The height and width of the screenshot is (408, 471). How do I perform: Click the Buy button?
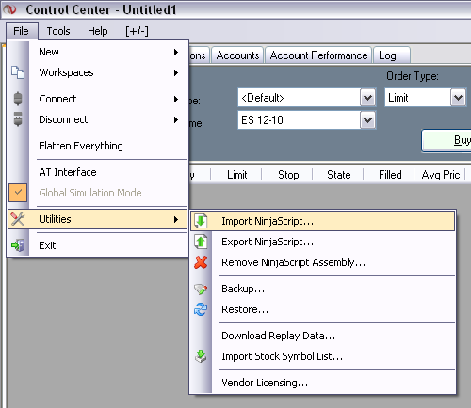[x=447, y=140]
